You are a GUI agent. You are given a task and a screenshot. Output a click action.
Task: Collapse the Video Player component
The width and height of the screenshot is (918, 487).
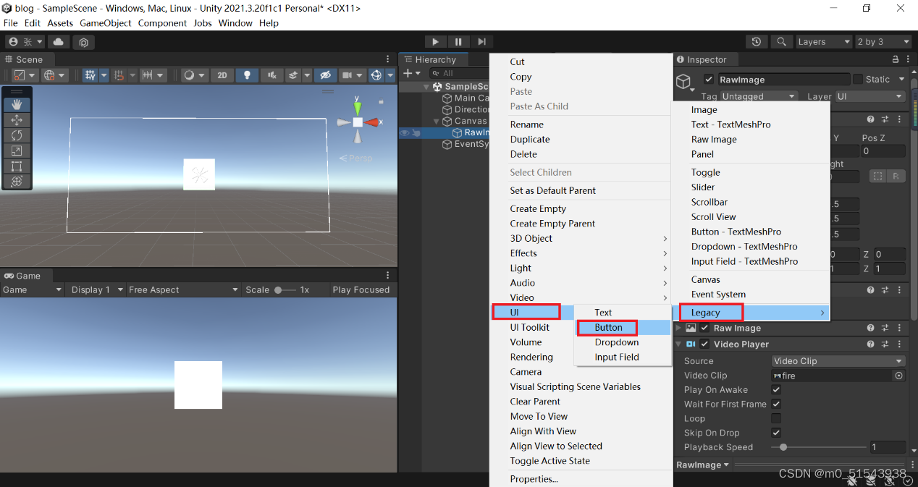coord(680,344)
